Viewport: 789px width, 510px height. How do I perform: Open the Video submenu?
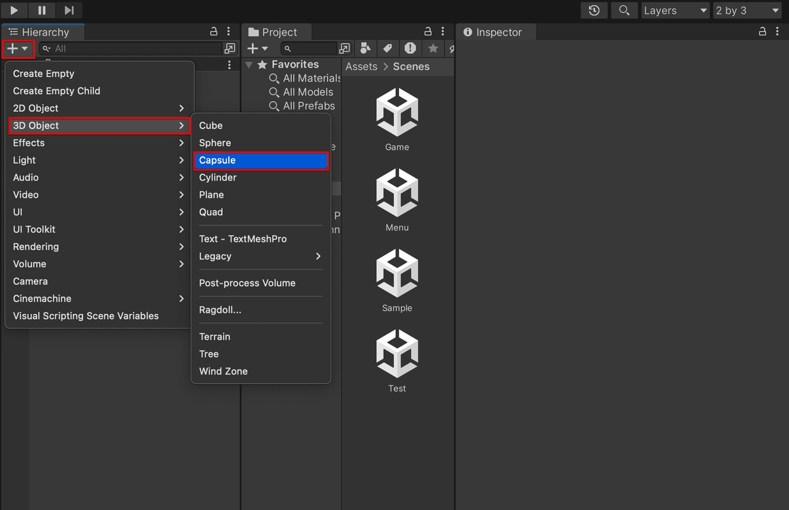click(x=99, y=195)
